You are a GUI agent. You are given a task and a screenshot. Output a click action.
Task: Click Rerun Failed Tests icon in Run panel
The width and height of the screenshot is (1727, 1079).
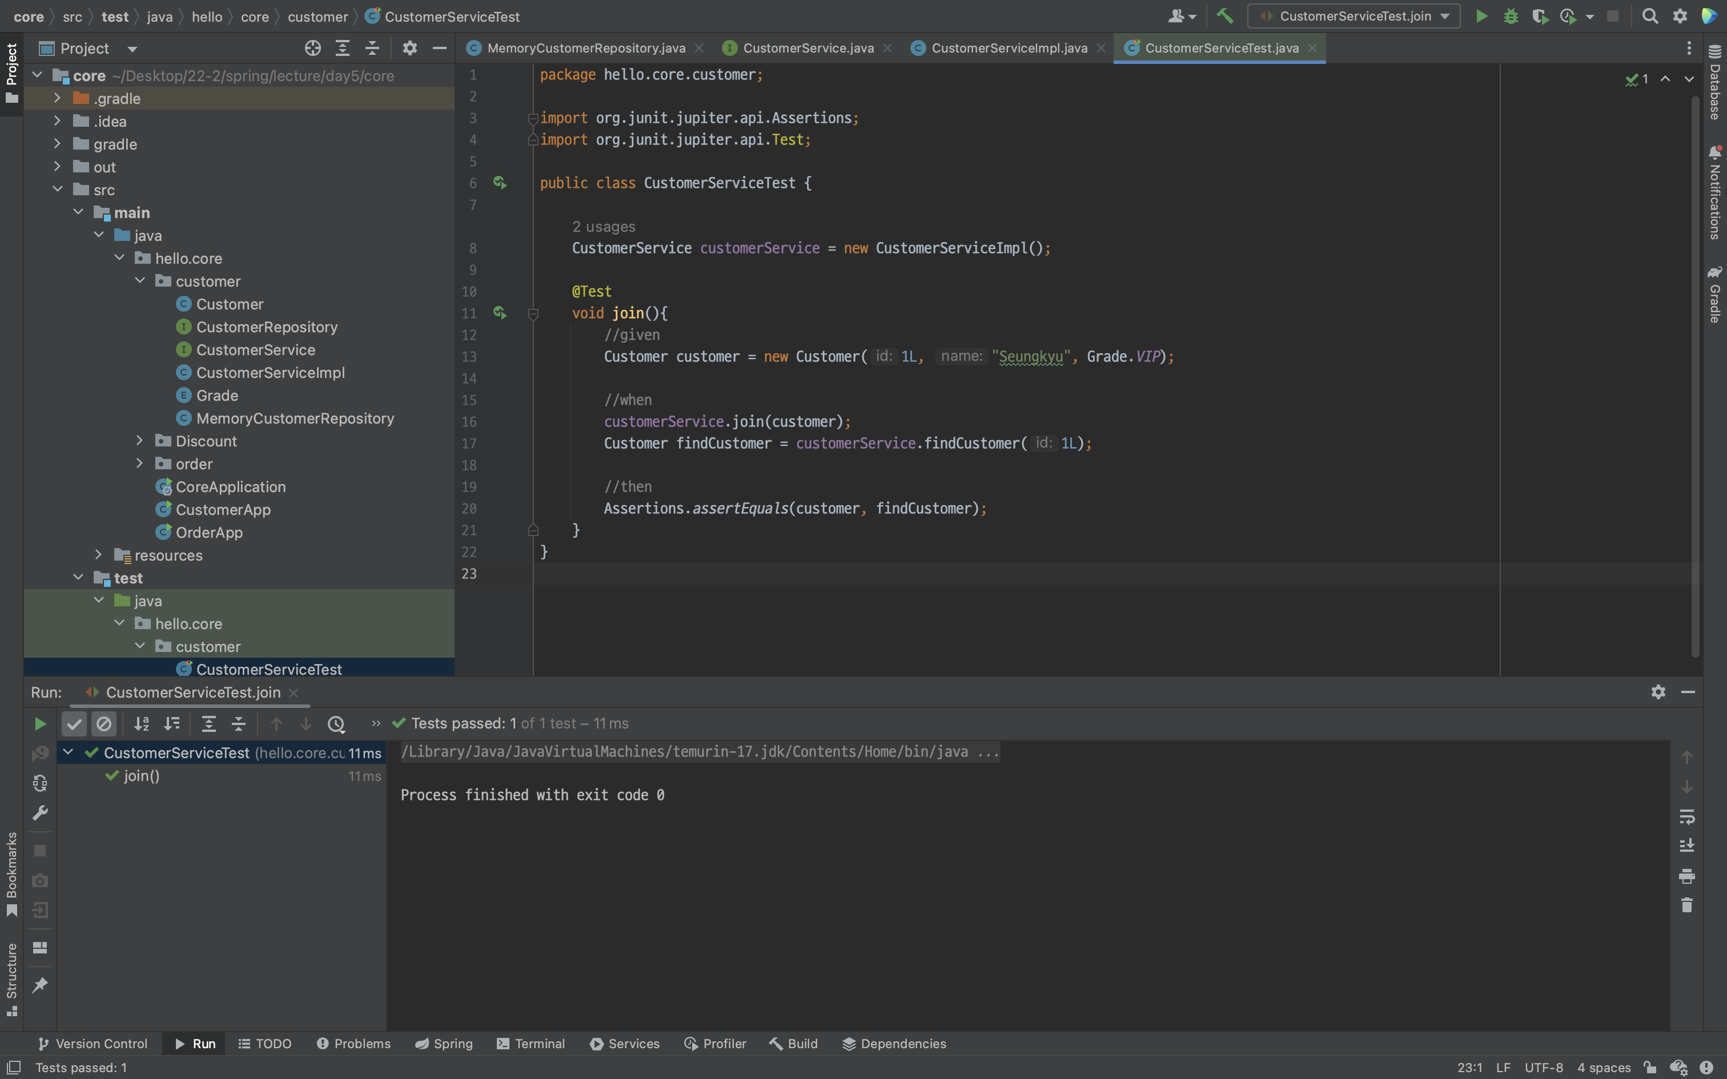40,754
